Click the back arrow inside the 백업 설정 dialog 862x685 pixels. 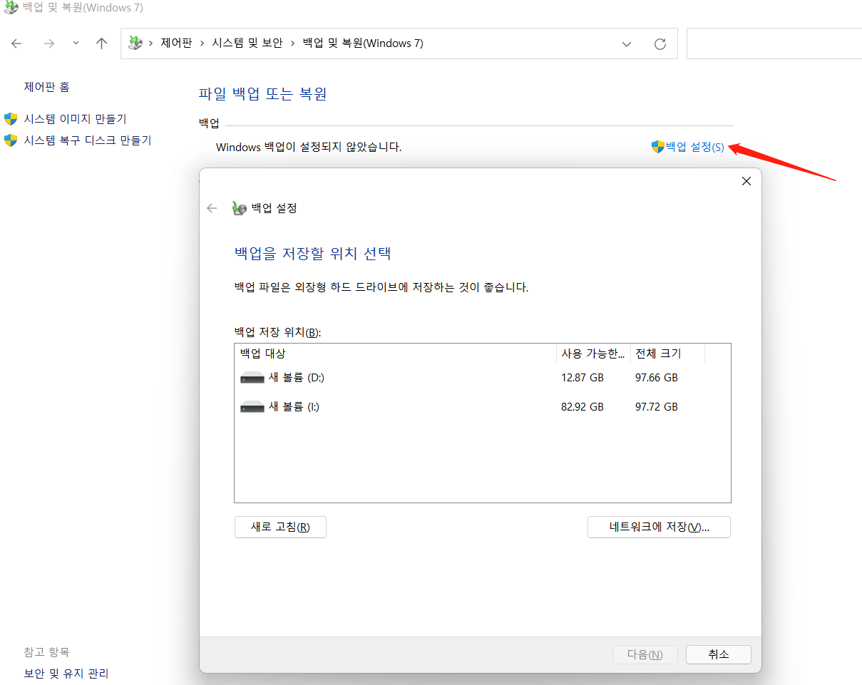pos(212,208)
